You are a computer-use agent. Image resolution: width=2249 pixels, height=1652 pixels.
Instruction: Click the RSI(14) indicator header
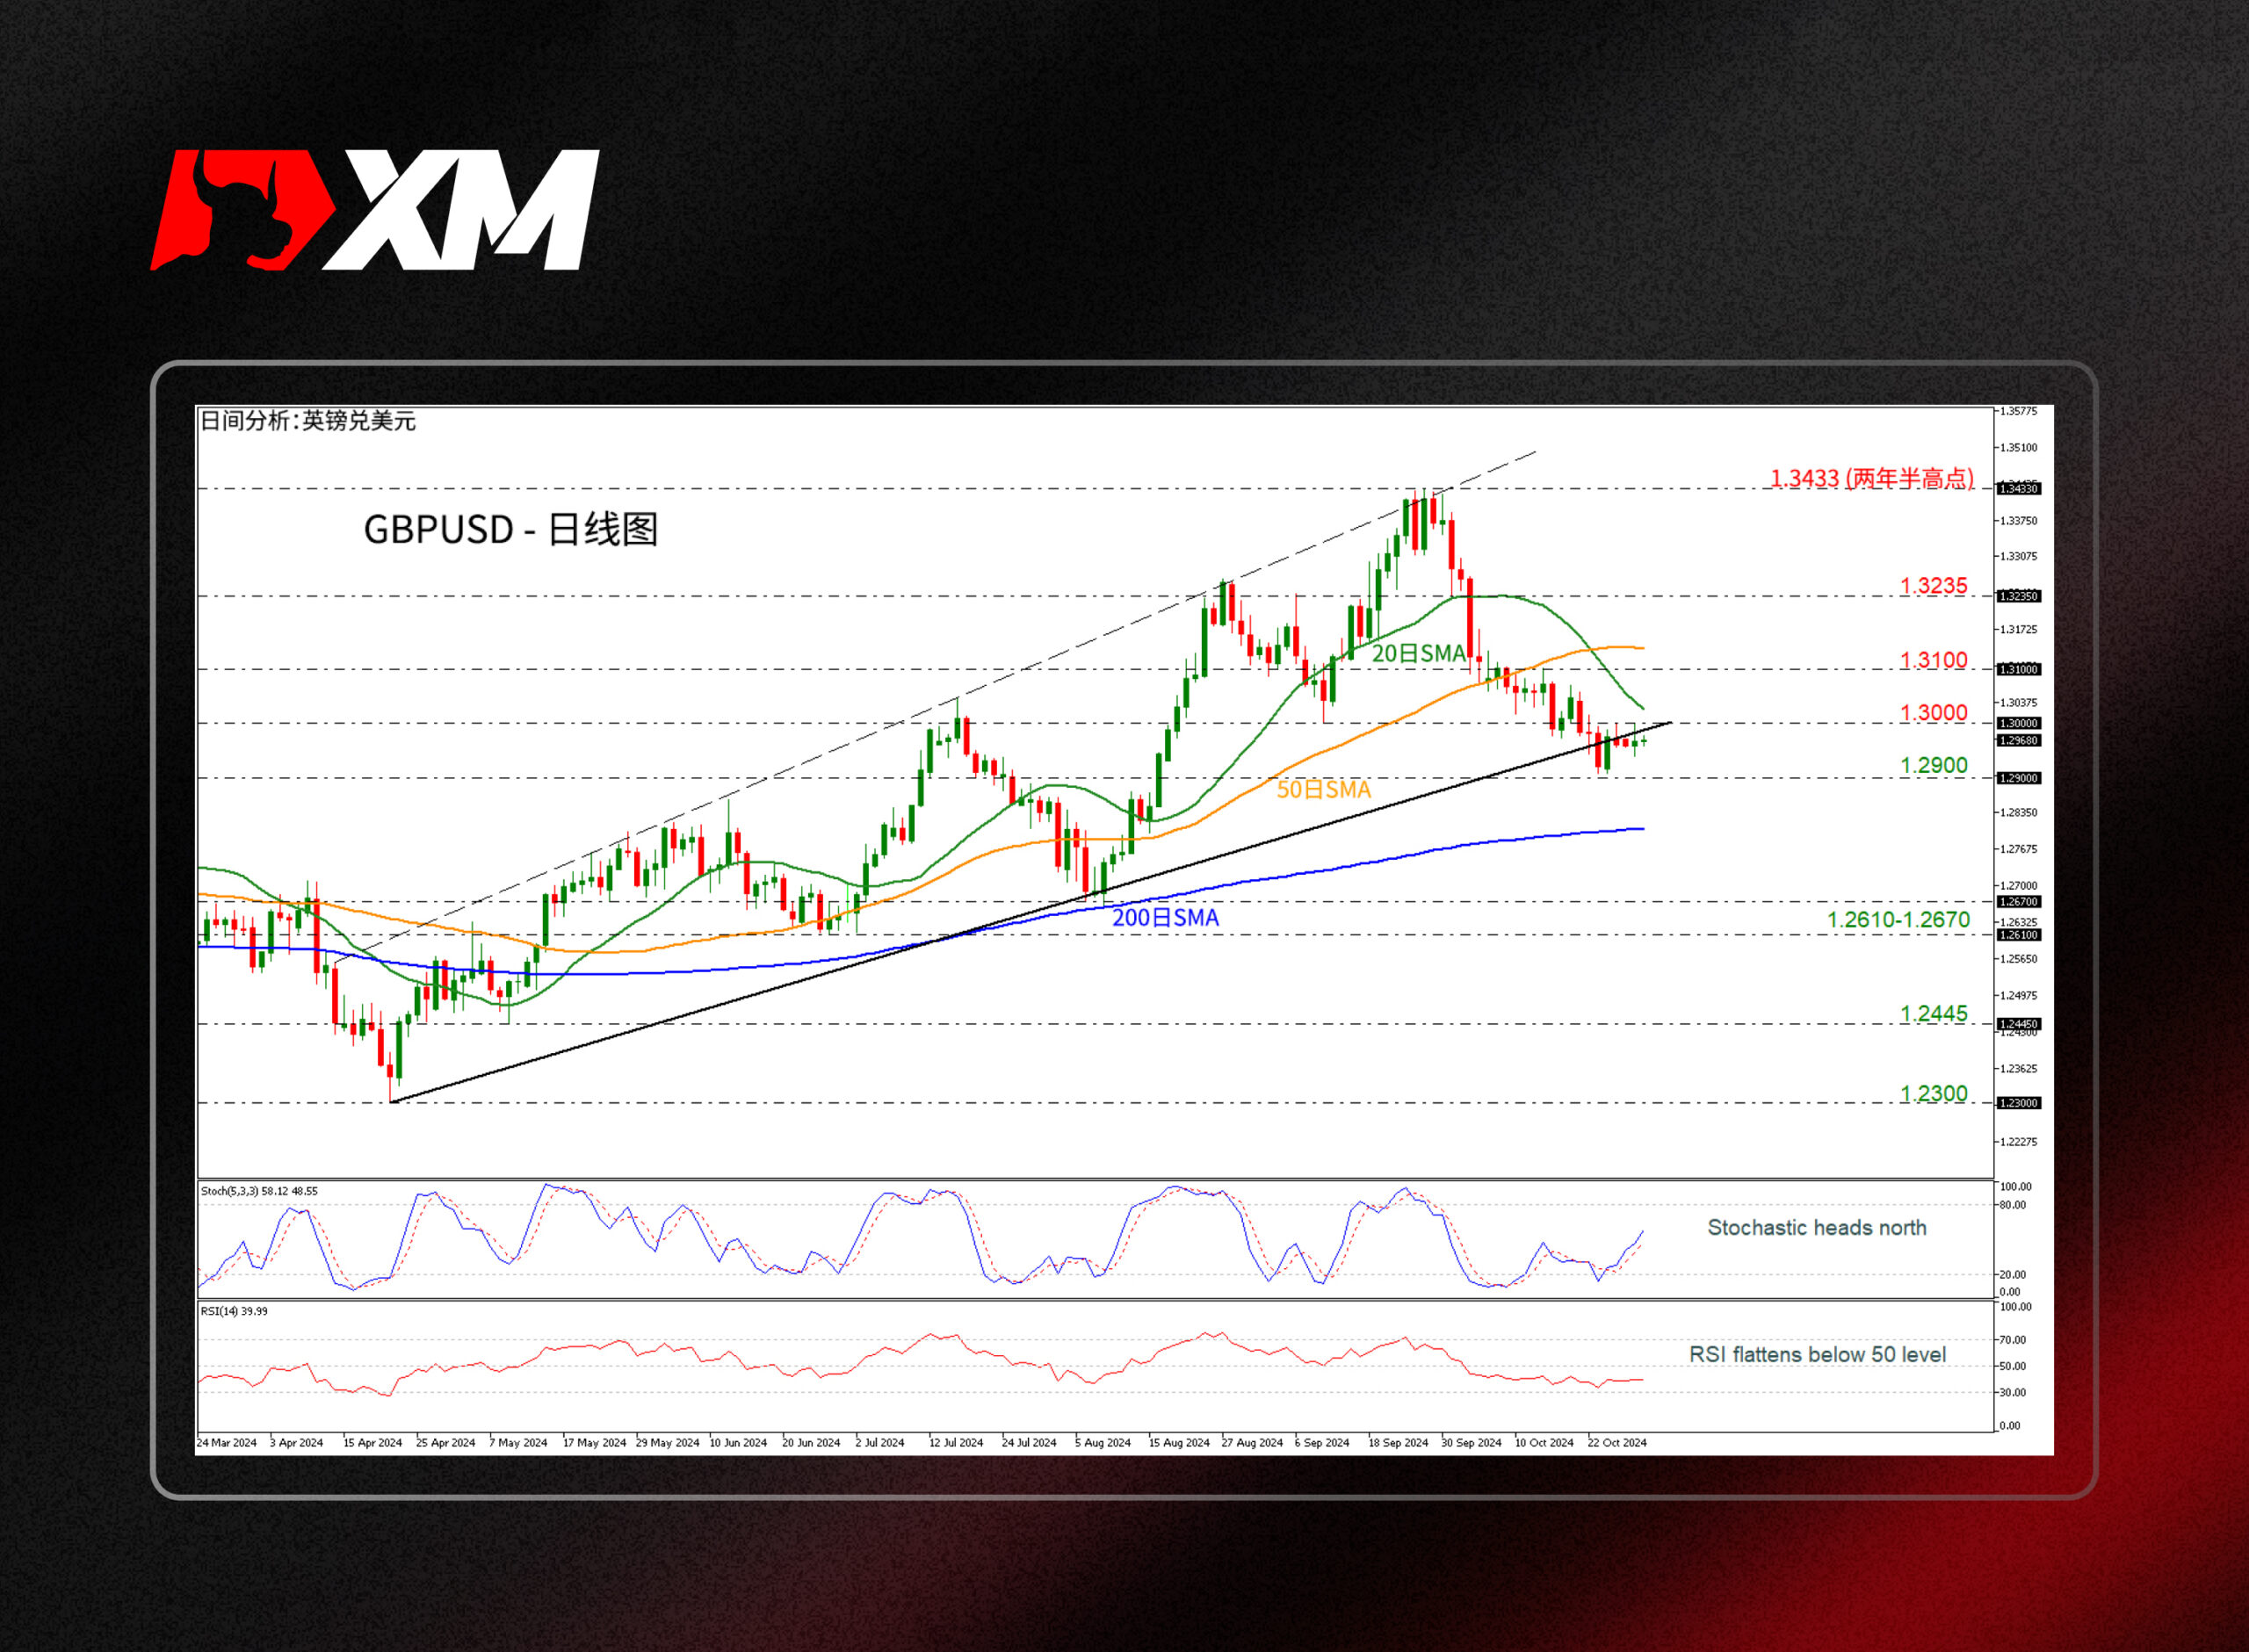tap(234, 1311)
